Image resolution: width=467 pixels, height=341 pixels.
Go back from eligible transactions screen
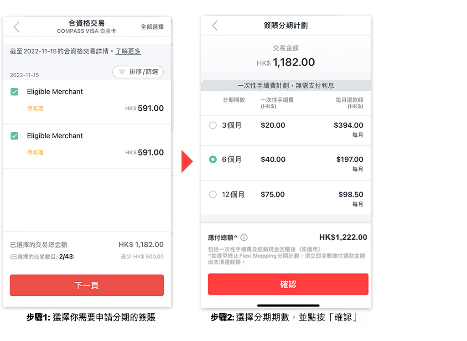tap(16, 27)
